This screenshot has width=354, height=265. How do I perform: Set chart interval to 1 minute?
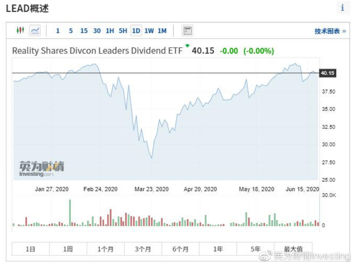pos(58,31)
